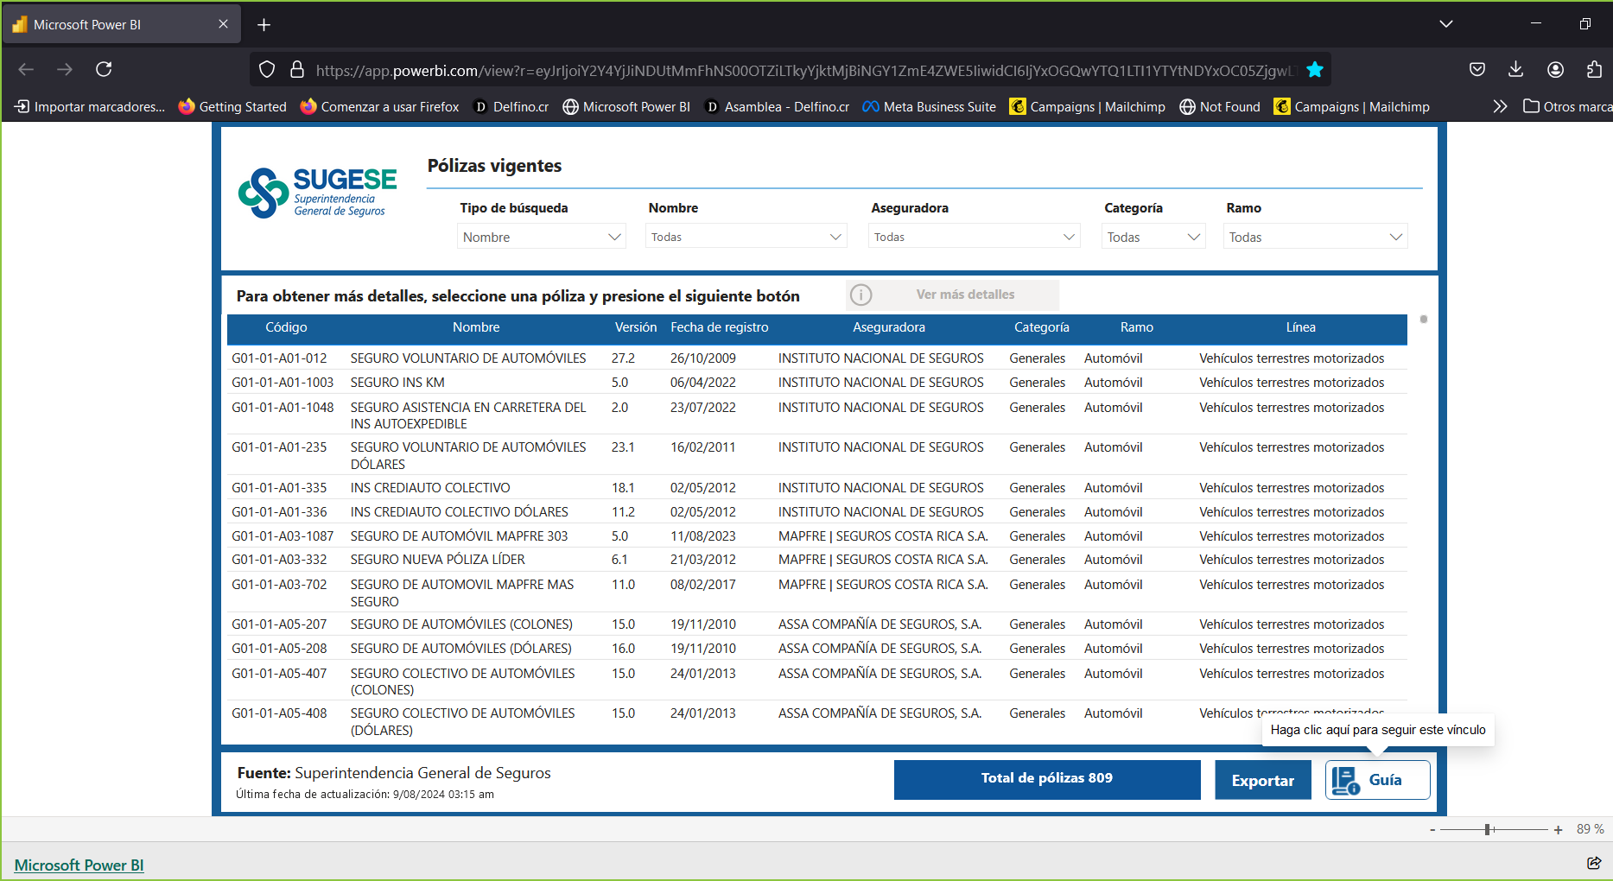Image resolution: width=1613 pixels, height=881 pixels.
Task: Follow the Microsoft Power BI link at bottom
Action: (79, 865)
